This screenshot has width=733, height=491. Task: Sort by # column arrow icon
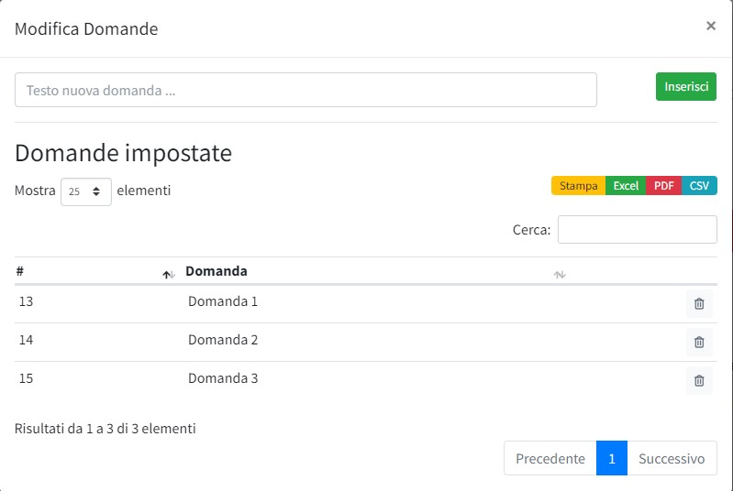168,274
